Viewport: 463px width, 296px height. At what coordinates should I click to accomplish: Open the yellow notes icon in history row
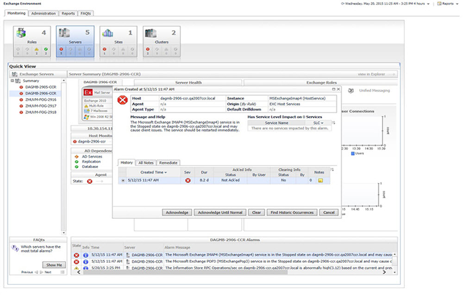(x=320, y=180)
